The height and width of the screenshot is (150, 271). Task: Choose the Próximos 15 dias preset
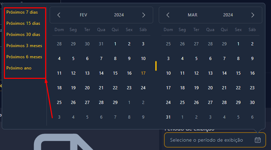[x=23, y=23]
